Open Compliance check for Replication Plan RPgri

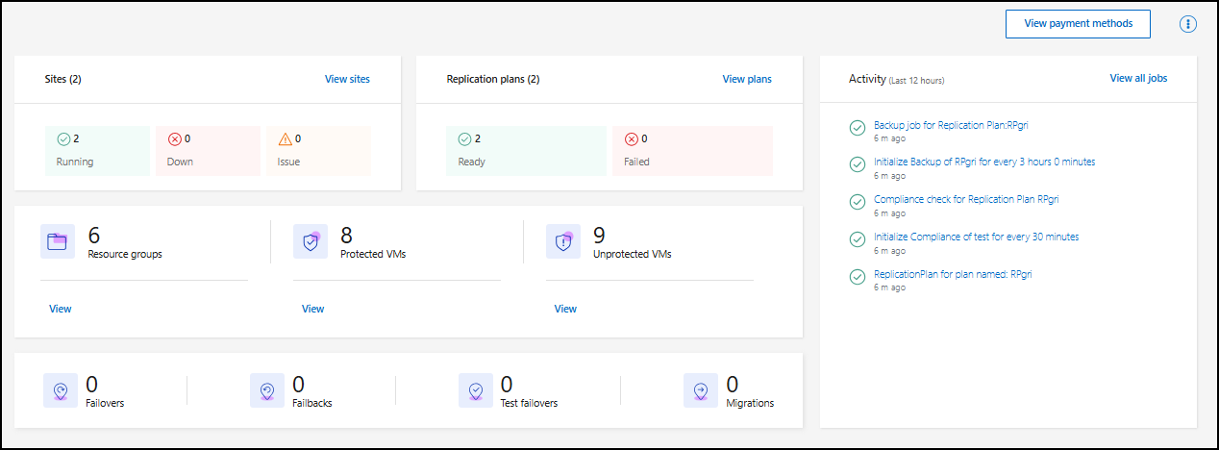point(965,199)
